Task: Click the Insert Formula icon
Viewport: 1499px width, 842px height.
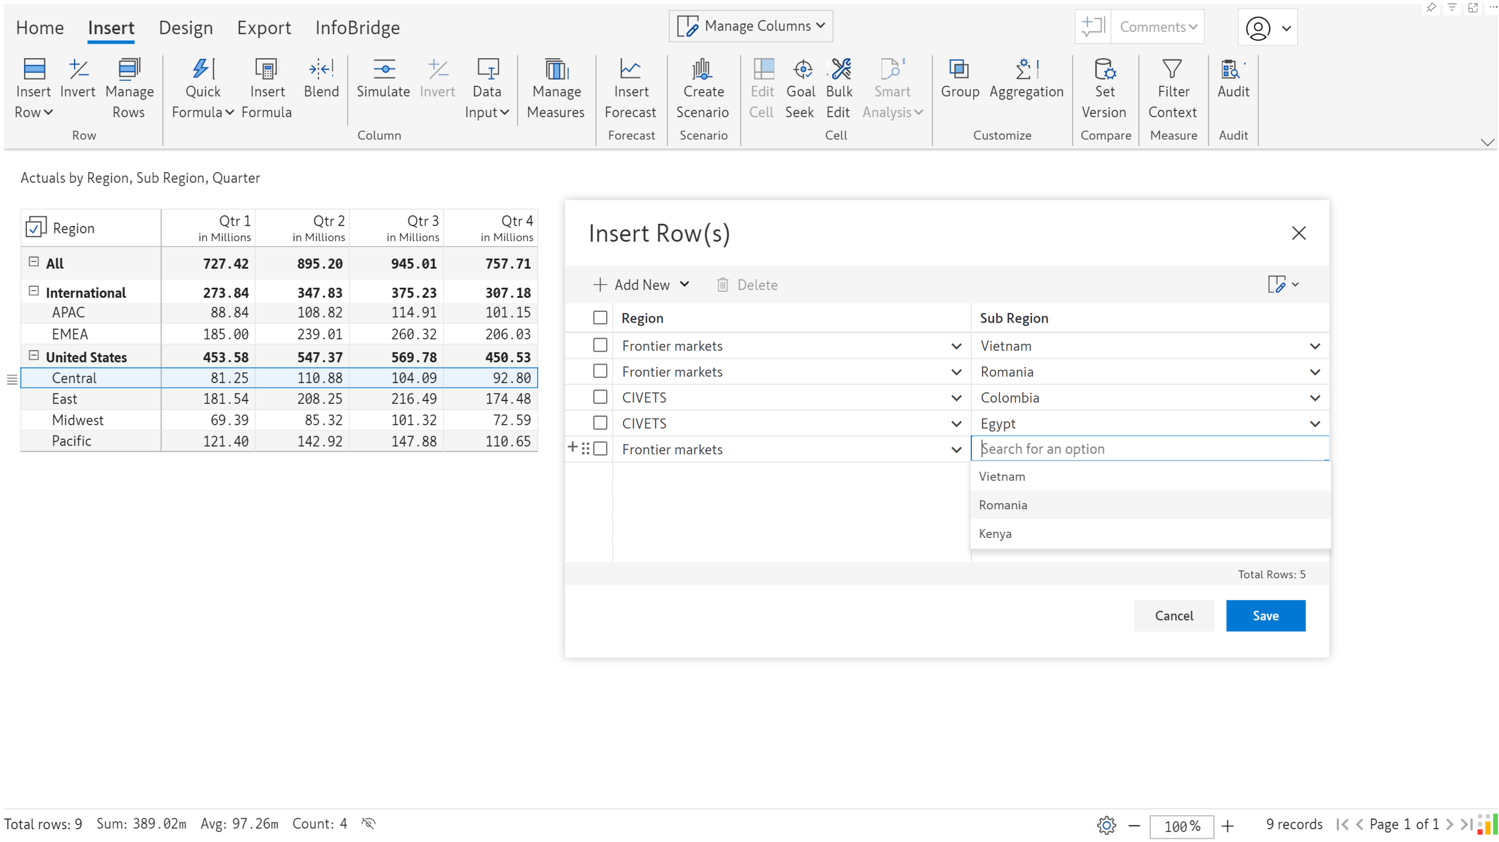Action: click(x=266, y=69)
